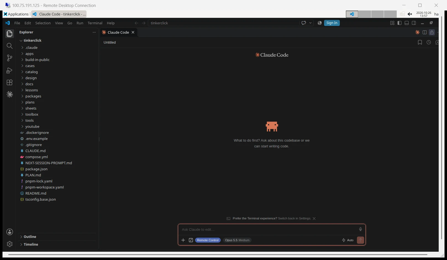Click the tinkerclick command center search box
Screen dimensions: 447x260
(224, 23)
